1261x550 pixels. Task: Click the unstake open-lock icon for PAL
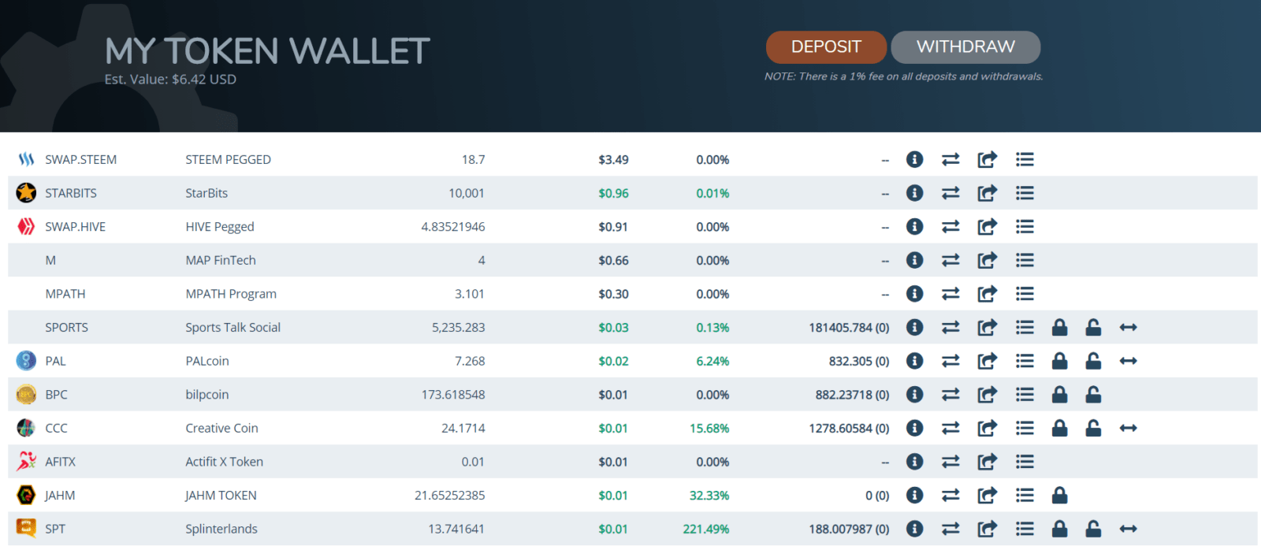(x=1093, y=361)
